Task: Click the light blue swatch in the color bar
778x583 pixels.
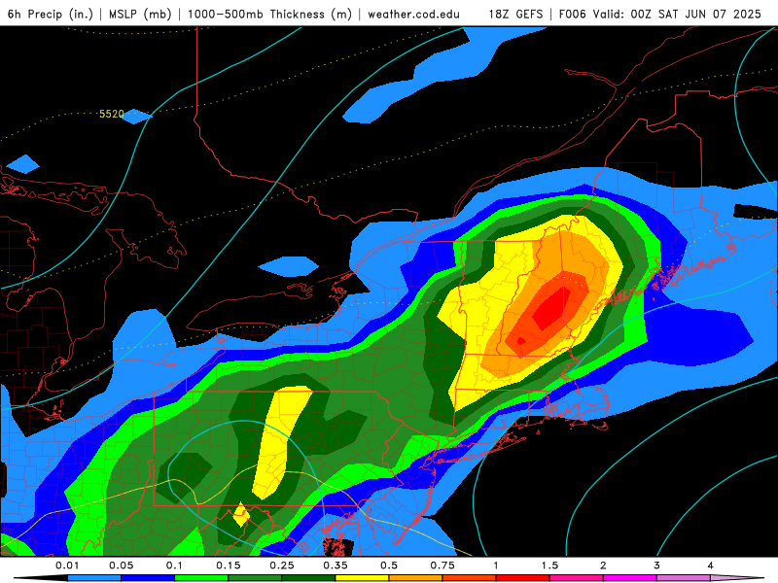Action: coord(94,578)
